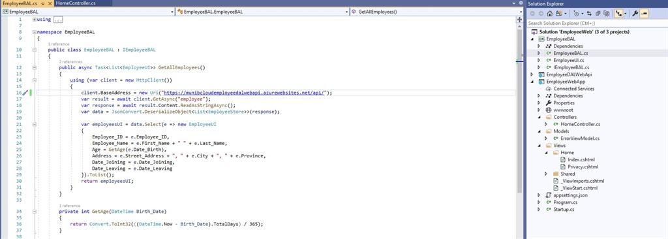Click screwdriver quick action on line 16
This screenshot has height=239, width=668.
click(x=25, y=92)
